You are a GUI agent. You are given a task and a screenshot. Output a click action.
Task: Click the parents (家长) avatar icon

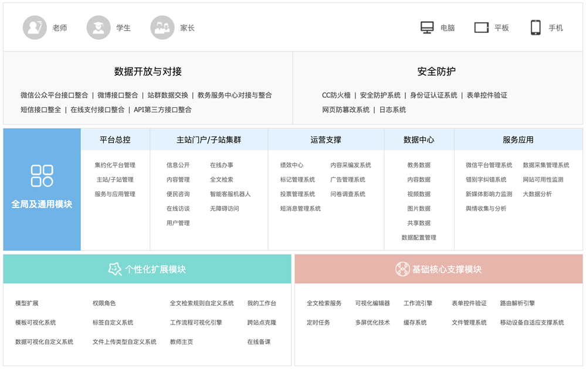pos(162,28)
